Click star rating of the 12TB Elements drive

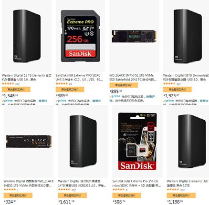8,83
